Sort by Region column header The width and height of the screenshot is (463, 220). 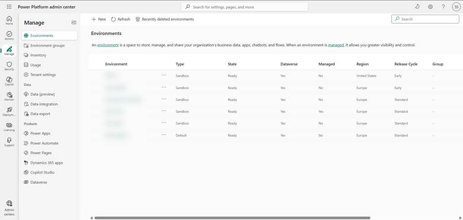(362, 64)
